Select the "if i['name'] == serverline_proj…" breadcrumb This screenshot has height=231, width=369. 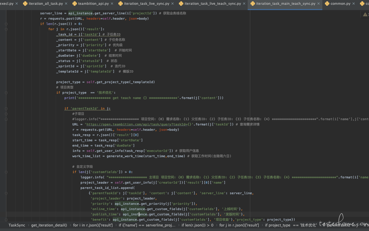pyautogui.click(x=147, y=225)
